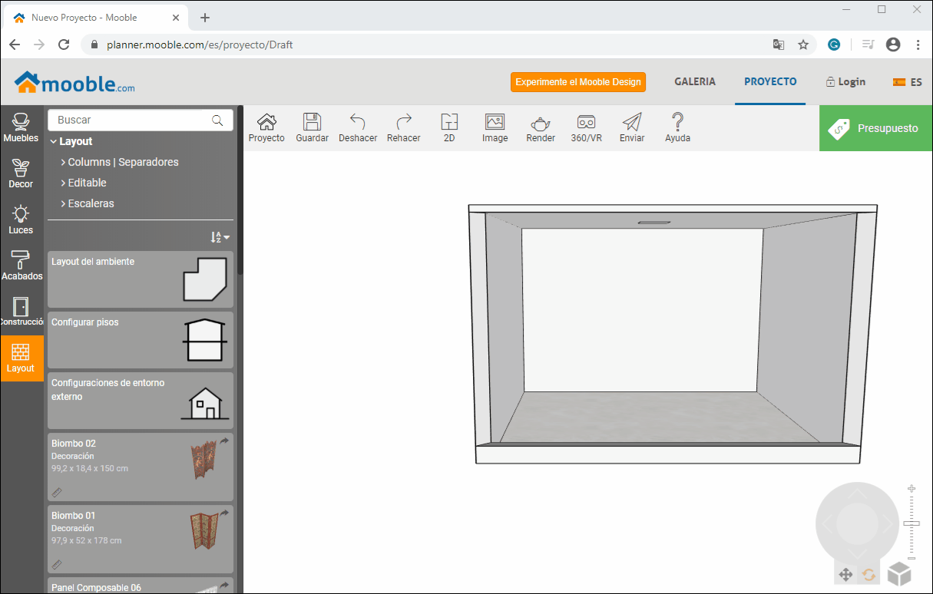This screenshot has width=933, height=594.
Task: Send the project with Enviar
Action: click(632, 127)
